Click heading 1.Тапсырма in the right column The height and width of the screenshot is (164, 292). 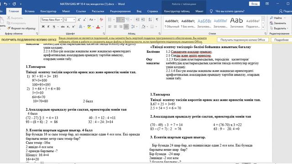coord(160,94)
